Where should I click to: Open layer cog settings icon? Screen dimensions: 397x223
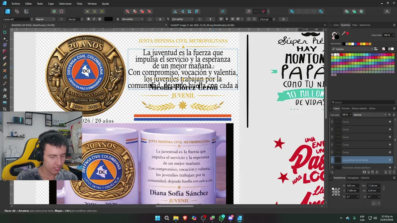(x=390, y=115)
